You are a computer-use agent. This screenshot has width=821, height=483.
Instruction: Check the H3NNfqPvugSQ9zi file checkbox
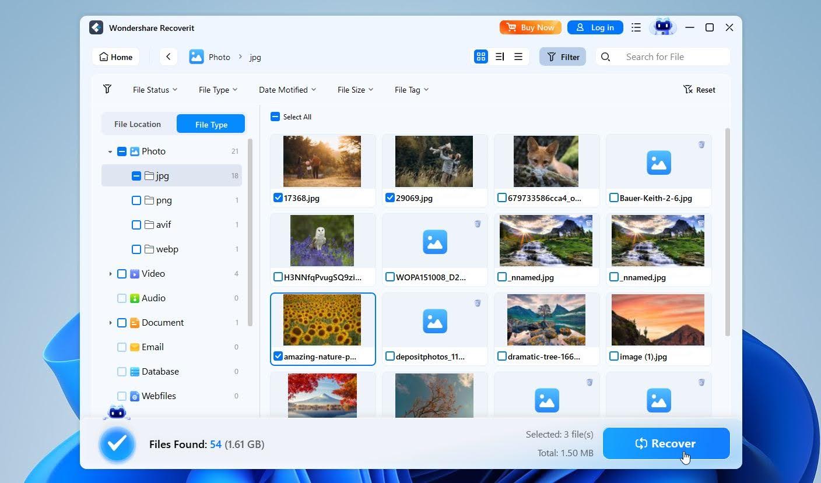tap(278, 277)
